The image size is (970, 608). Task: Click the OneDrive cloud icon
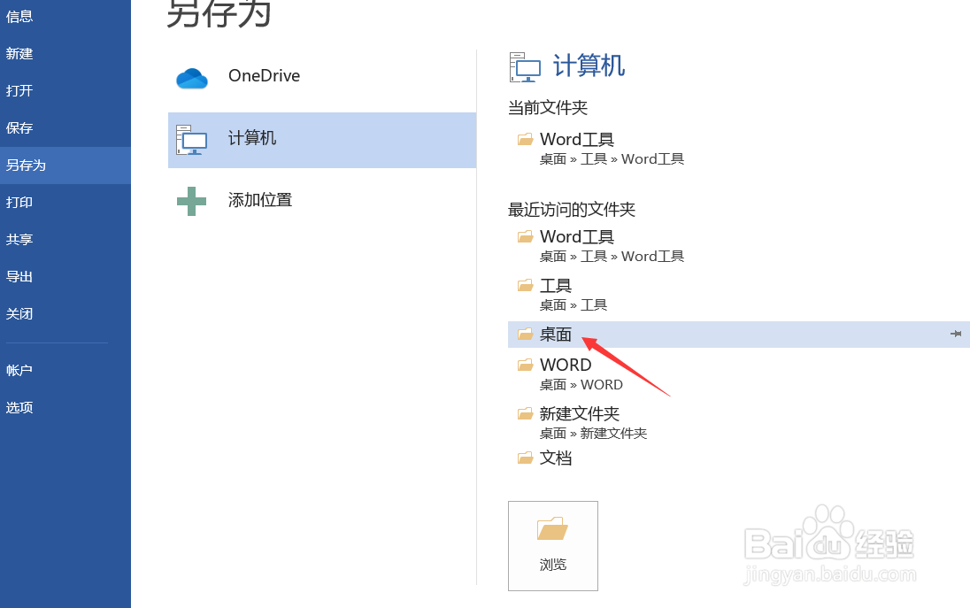(x=191, y=78)
